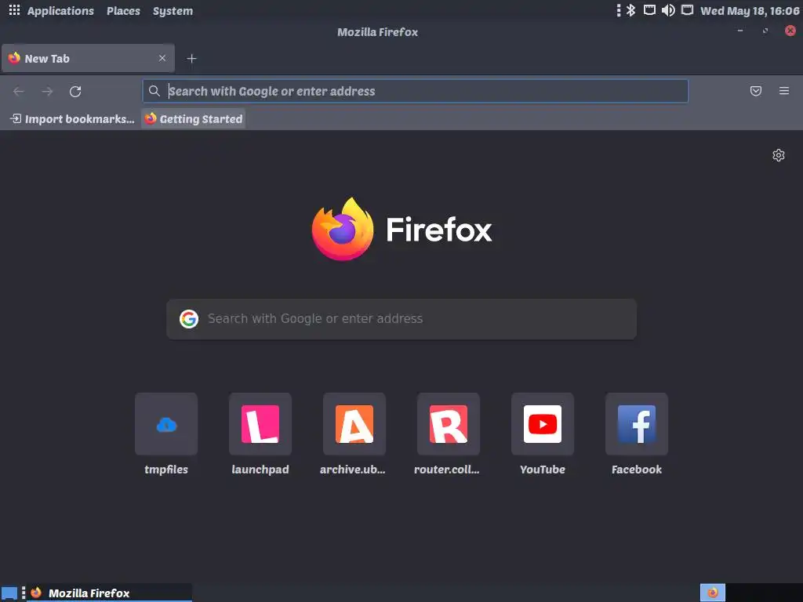This screenshot has width=803, height=602.
Task: Click the address bar field
Action: coord(416,91)
